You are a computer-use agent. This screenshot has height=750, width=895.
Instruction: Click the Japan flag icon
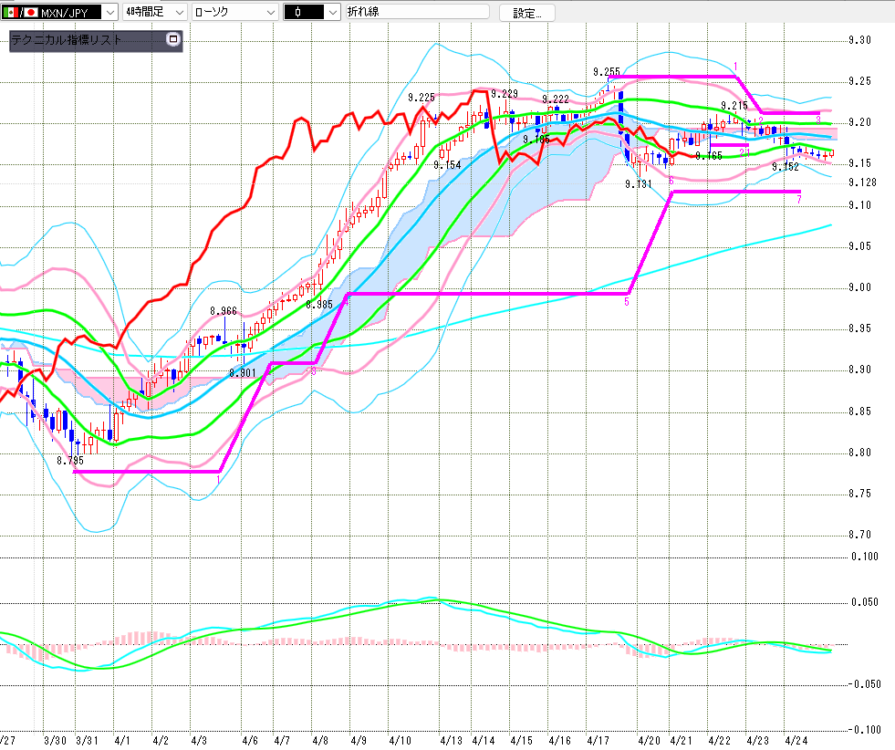(31, 13)
